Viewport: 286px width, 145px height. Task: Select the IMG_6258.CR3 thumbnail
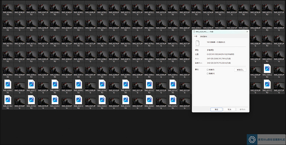[8, 23]
